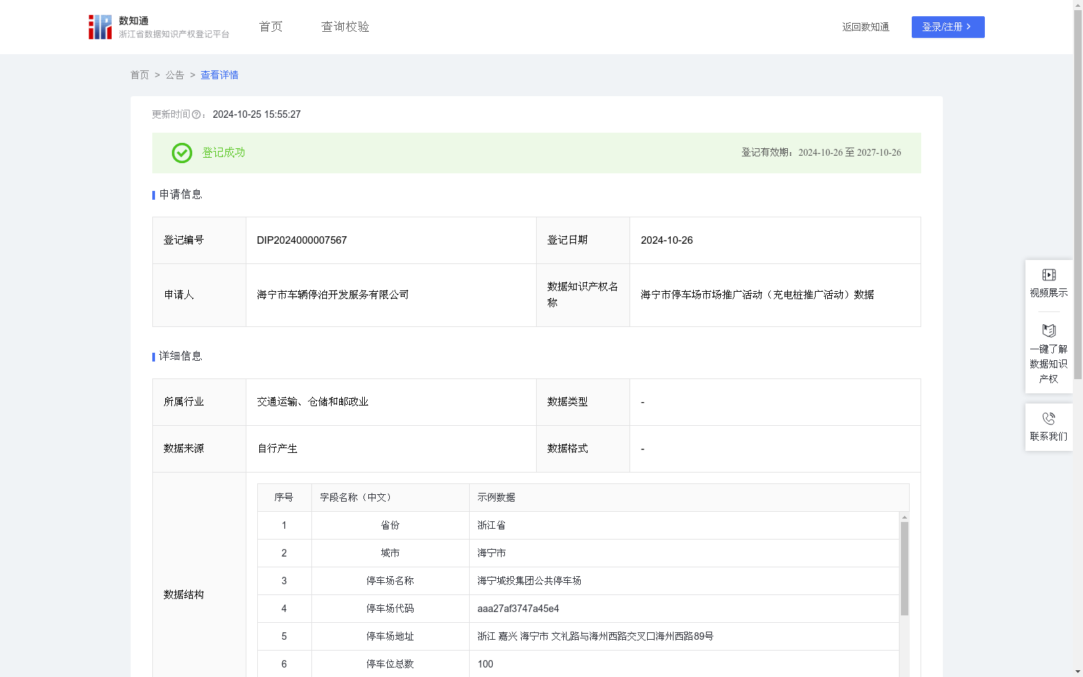Click the 所属行业 label cell
The width and height of the screenshot is (1083, 677).
pos(199,402)
